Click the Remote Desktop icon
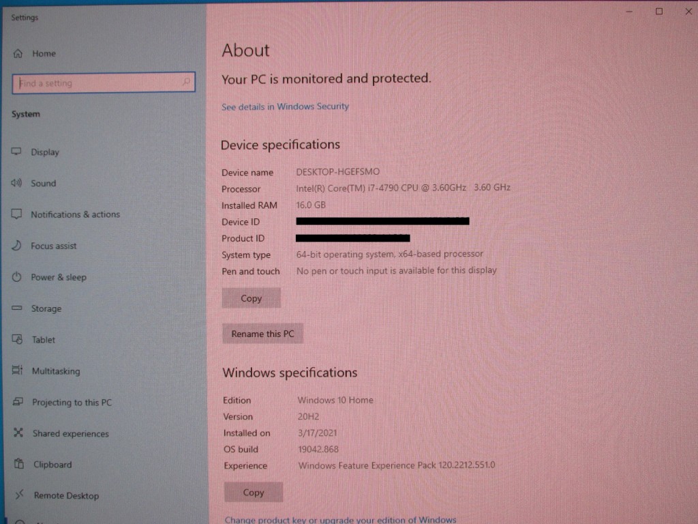Screen dimensions: 698x524 coord(19,495)
